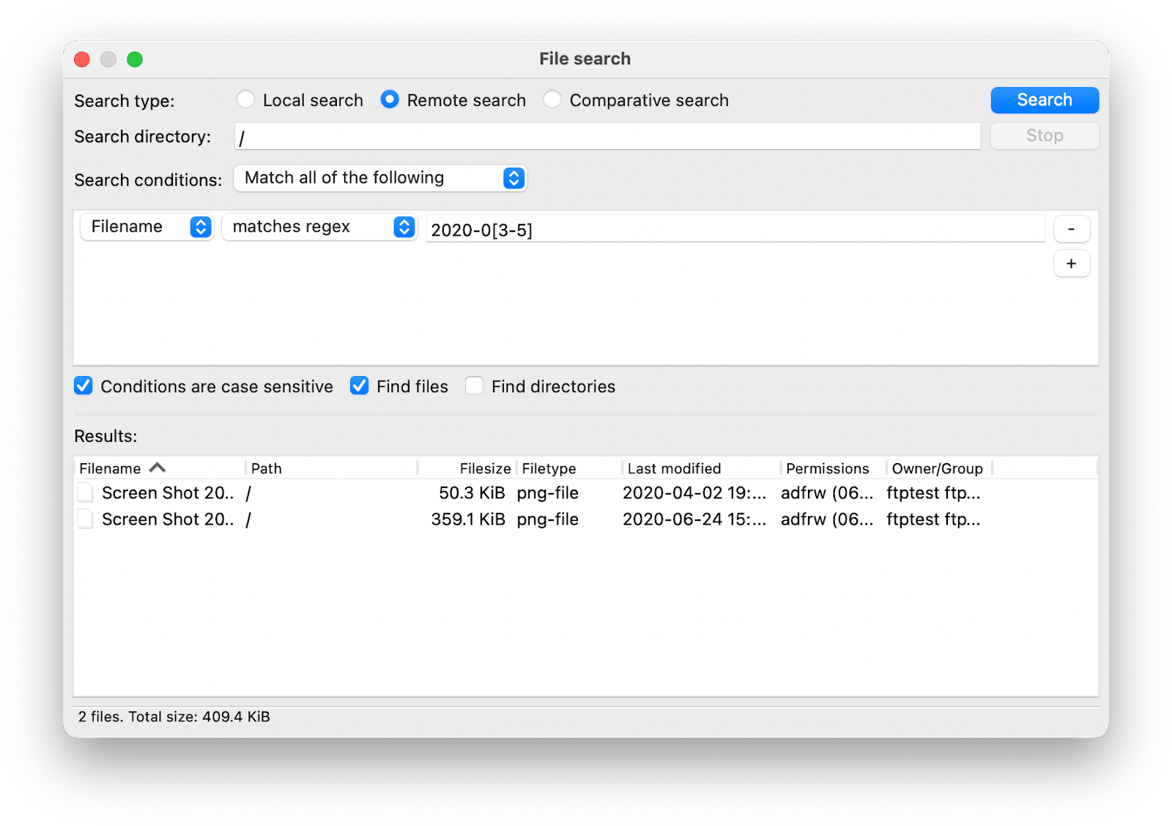The image size is (1172, 826).
Task: Sort results by Owner/Group column header
Action: point(939,468)
